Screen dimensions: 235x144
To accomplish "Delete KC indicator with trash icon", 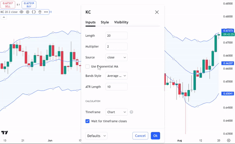I will click(x=40, y=12).
